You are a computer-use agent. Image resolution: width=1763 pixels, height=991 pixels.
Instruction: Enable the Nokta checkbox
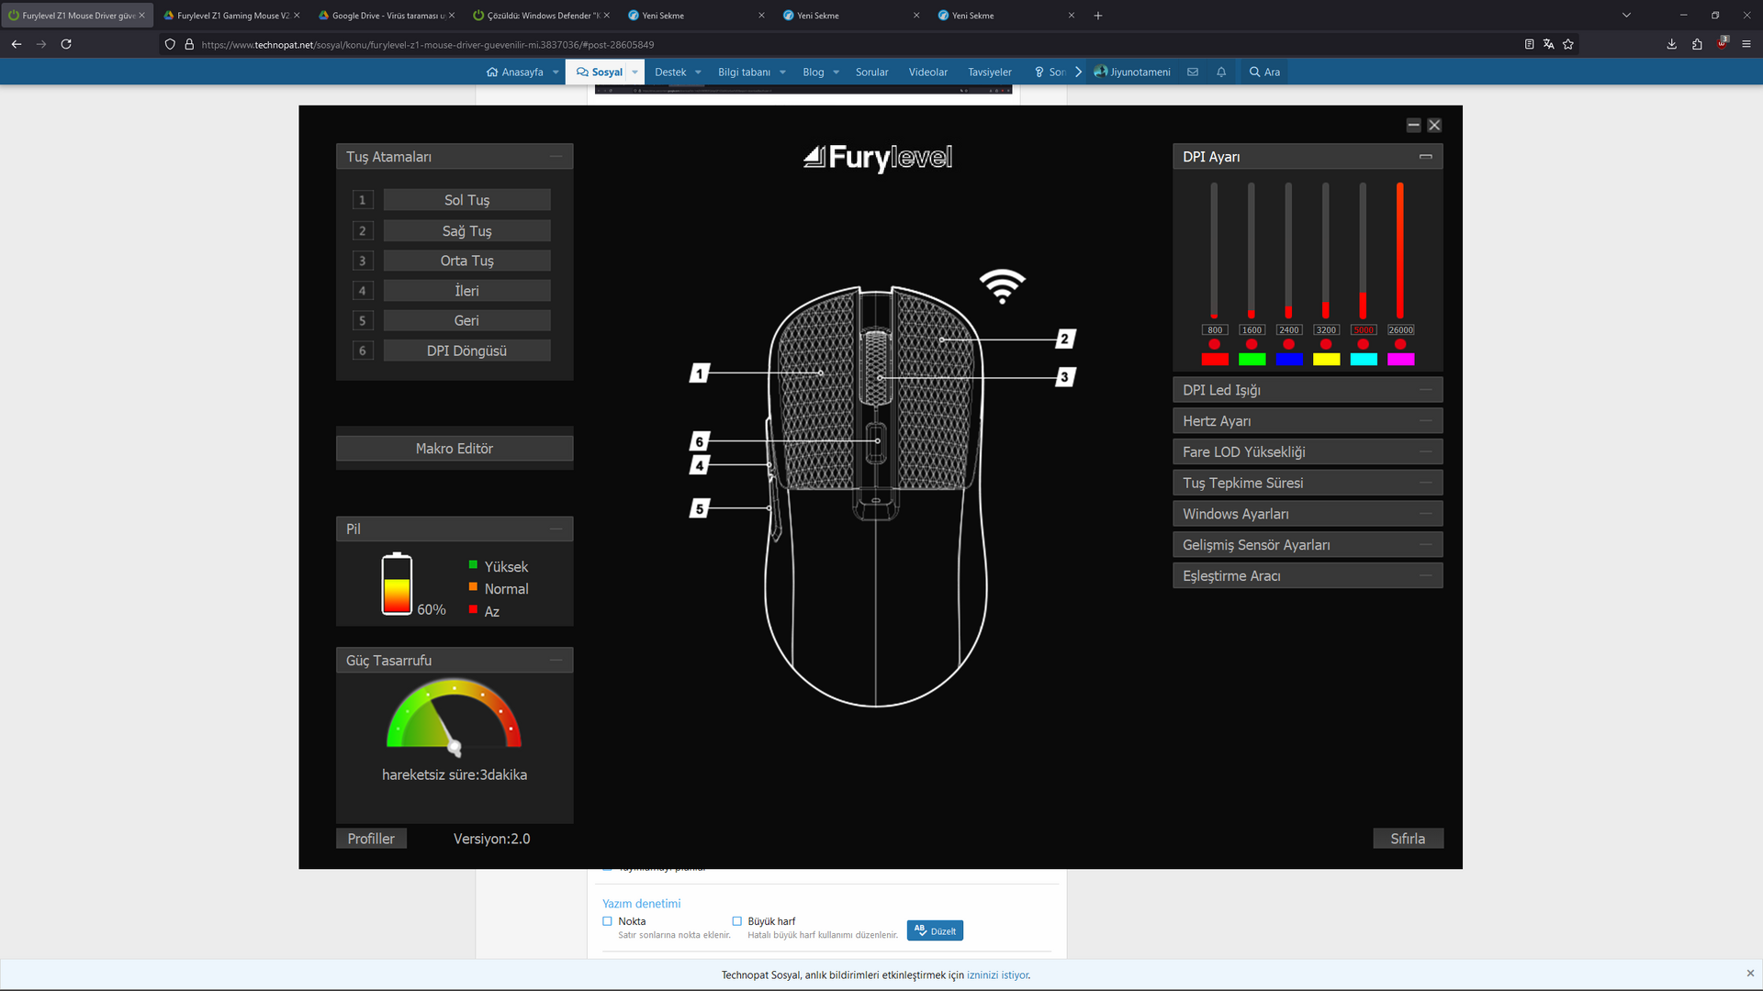607,921
